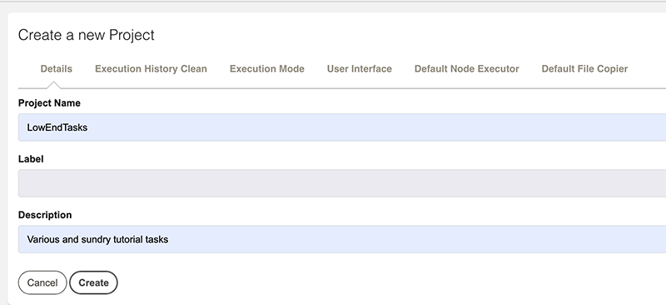Open the Execution History Clean tab
The width and height of the screenshot is (666, 305).
[151, 69]
